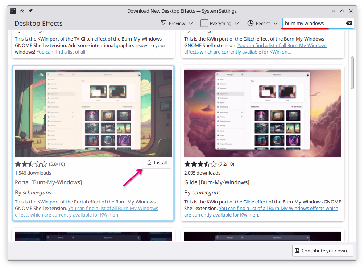Minimize window using titlebar down chevron
The height and width of the screenshot is (269, 364).
[x=333, y=11]
